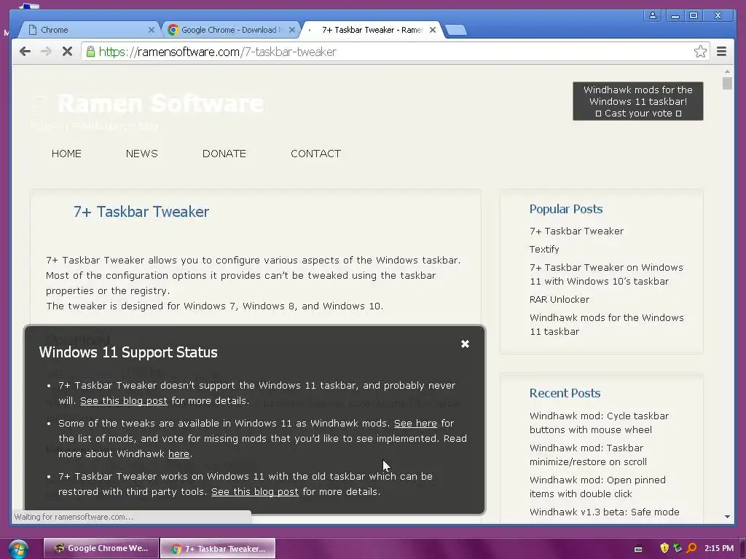The width and height of the screenshot is (746, 559).
Task: Open popular post 'Windhawk mods for the Windows 11 taskbar'
Action: [x=607, y=325]
